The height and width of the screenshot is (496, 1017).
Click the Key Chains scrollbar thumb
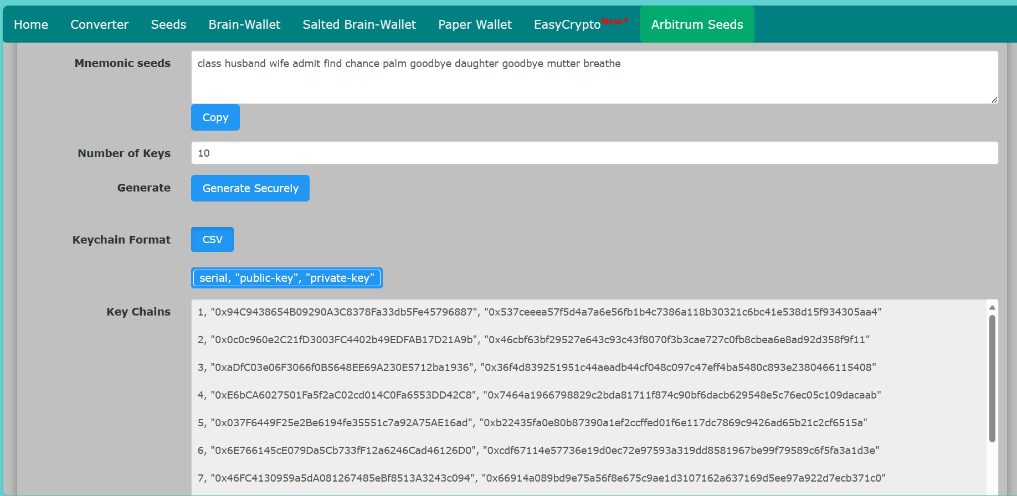pyautogui.click(x=992, y=379)
